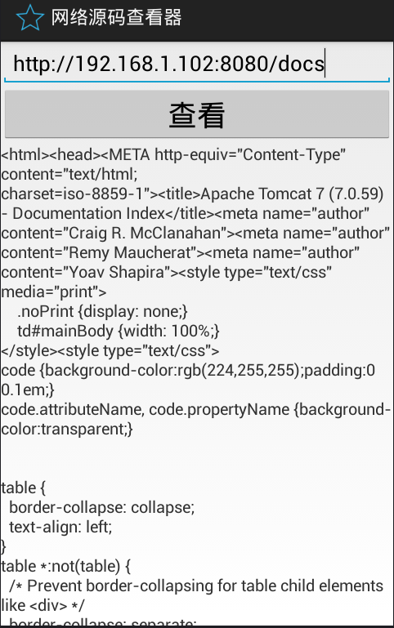
Task: Click the Prevent border-collapsing comment line
Action: (196, 586)
